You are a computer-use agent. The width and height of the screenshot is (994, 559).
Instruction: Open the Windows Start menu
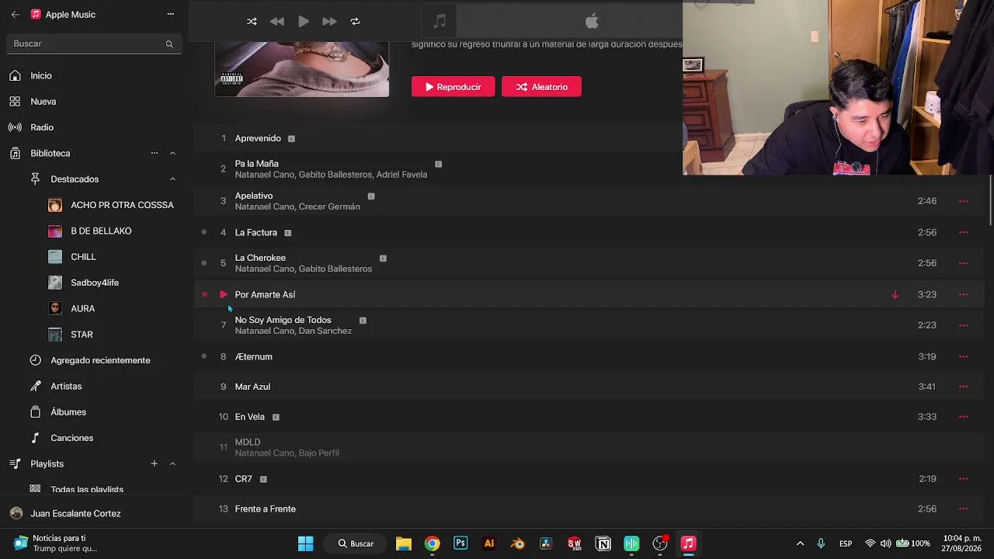(306, 543)
